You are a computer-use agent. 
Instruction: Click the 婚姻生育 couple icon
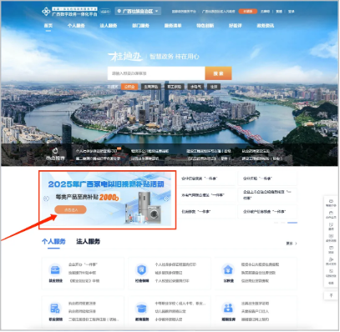[x=228, y=309]
